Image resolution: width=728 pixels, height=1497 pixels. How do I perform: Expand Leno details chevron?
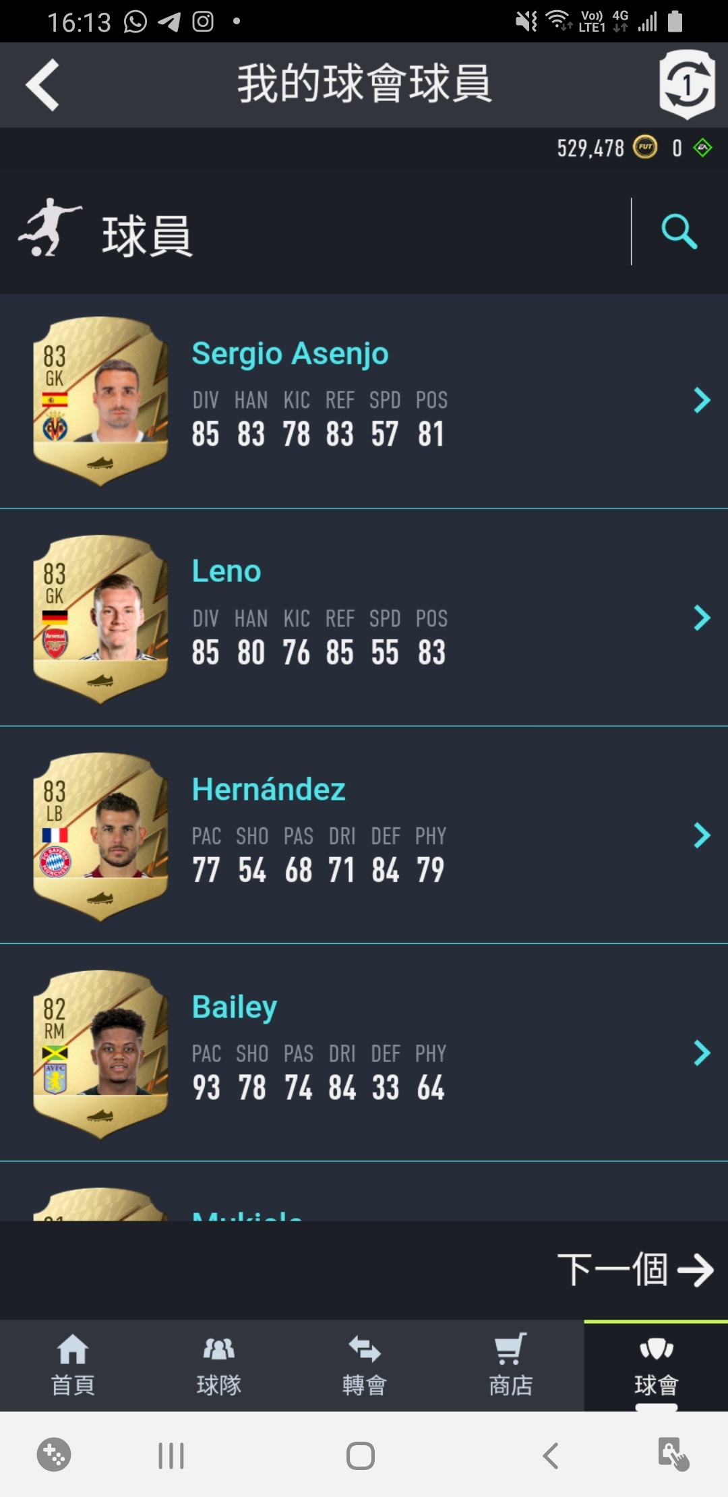(x=702, y=618)
